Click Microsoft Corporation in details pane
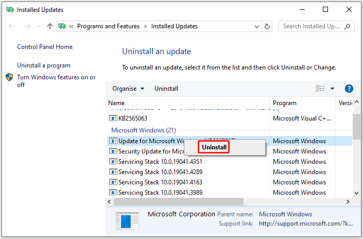This screenshot has height=239, width=363. [x=181, y=214]
